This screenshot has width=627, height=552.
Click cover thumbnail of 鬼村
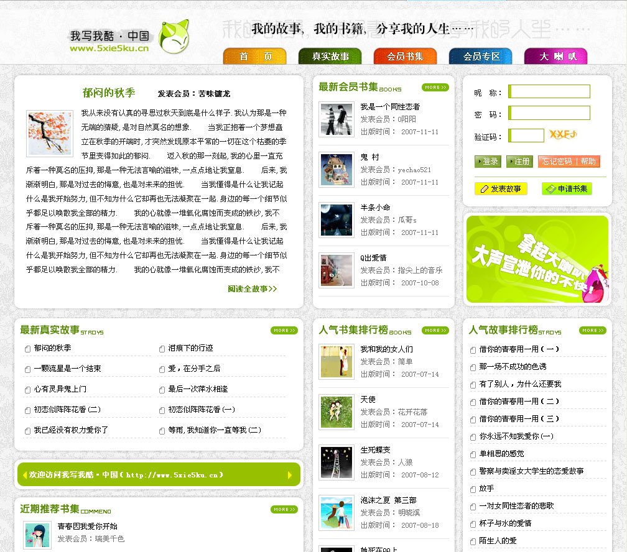pos(337,170)
